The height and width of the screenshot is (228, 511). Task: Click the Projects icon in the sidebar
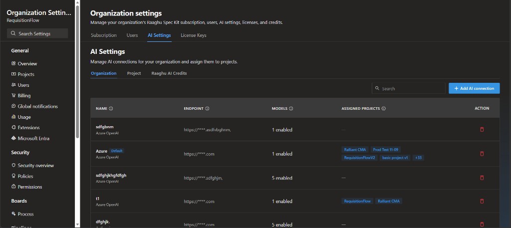[x=13, y=74]
